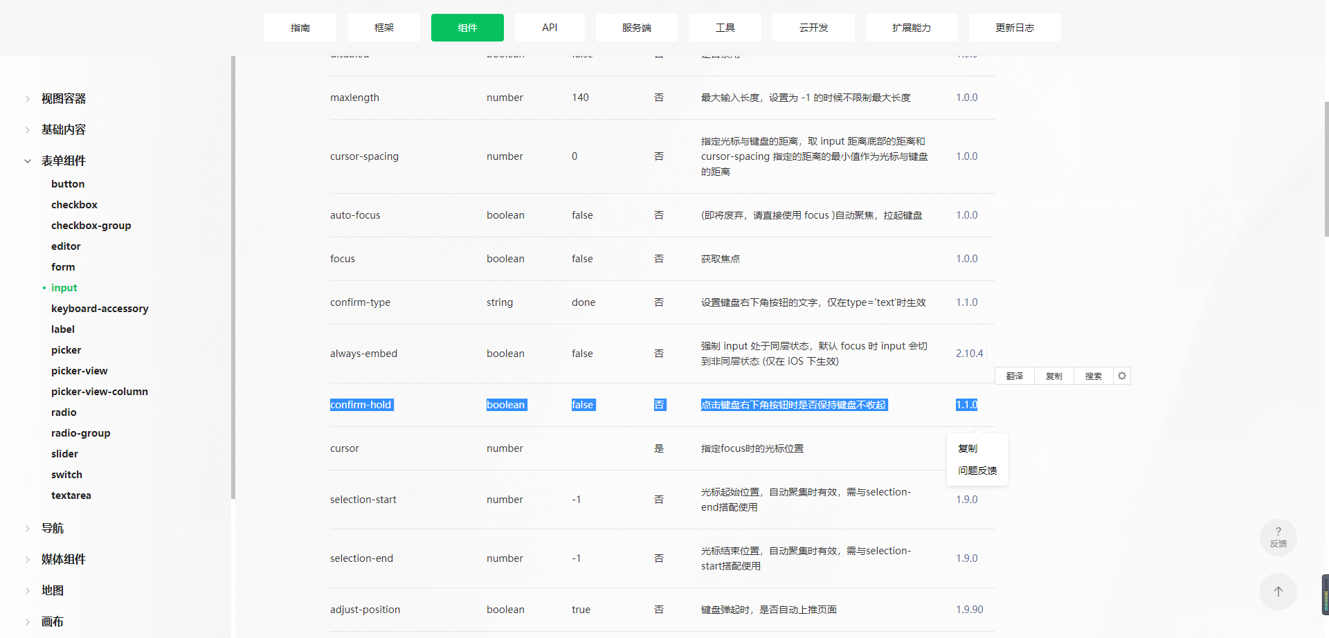Viewport: 1329px width, 638px height.
Task: Click the maxlength property name
Action: tap(354, 98)
